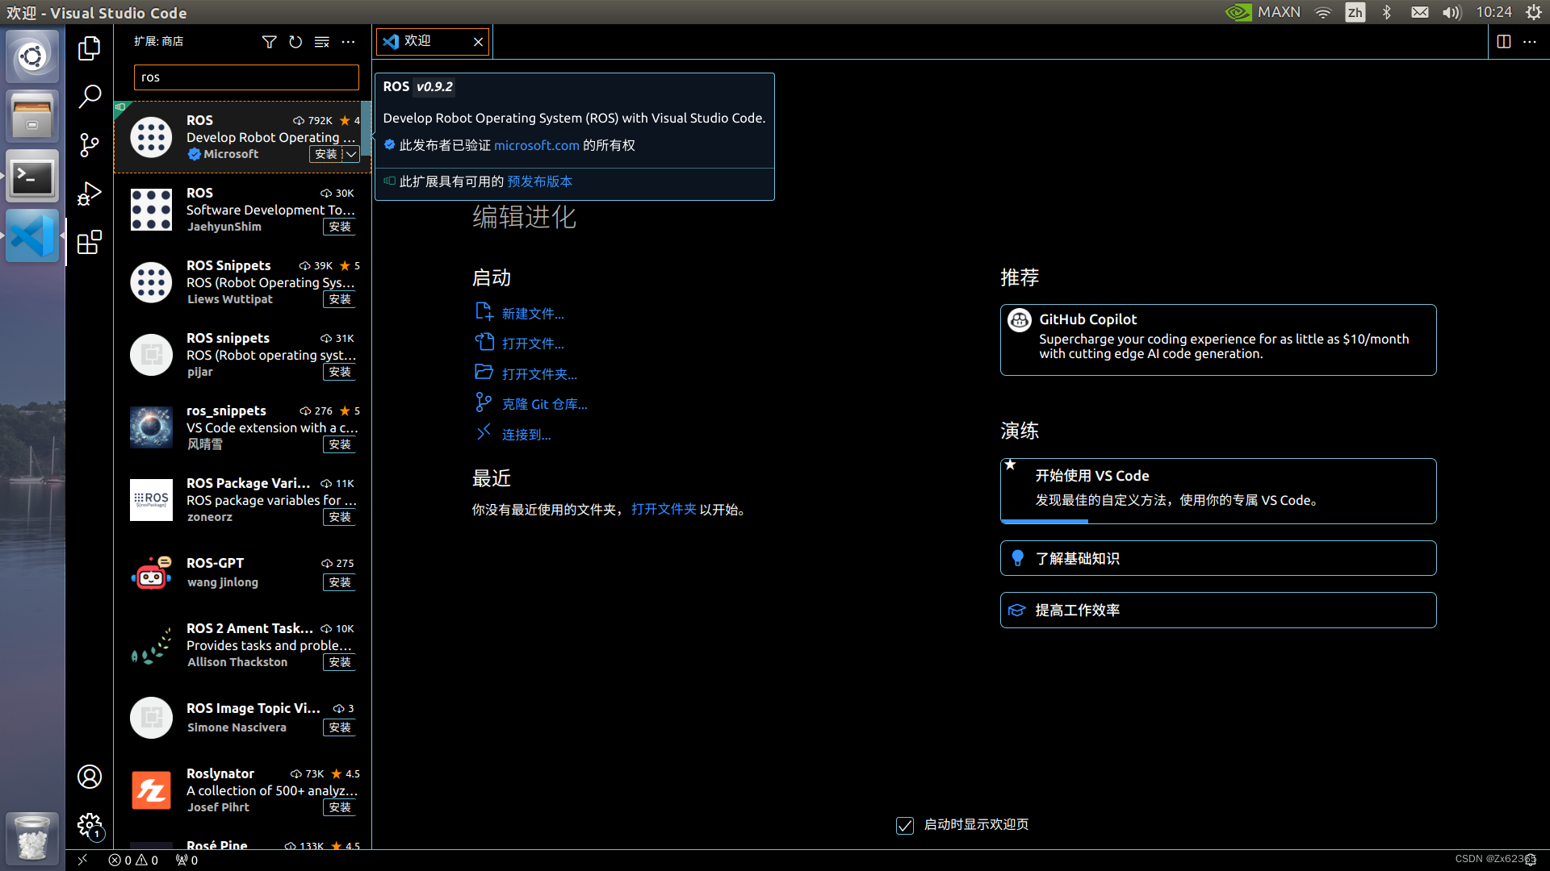Image resolution: width=1550 pixels, height=871 pixels.
Task: Open the volume indicator in top bar
Action: [x=1452, y=12]
